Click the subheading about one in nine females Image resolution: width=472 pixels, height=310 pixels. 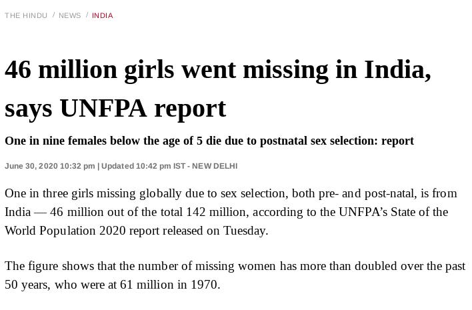209,141
